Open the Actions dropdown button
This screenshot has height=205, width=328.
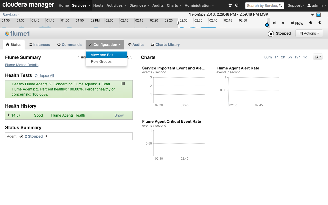(x=309, y=33)
